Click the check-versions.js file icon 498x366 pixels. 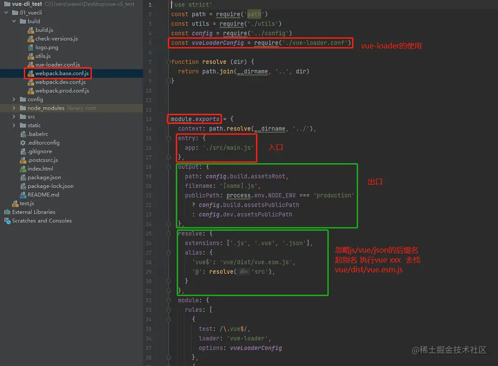pos(30,39)
